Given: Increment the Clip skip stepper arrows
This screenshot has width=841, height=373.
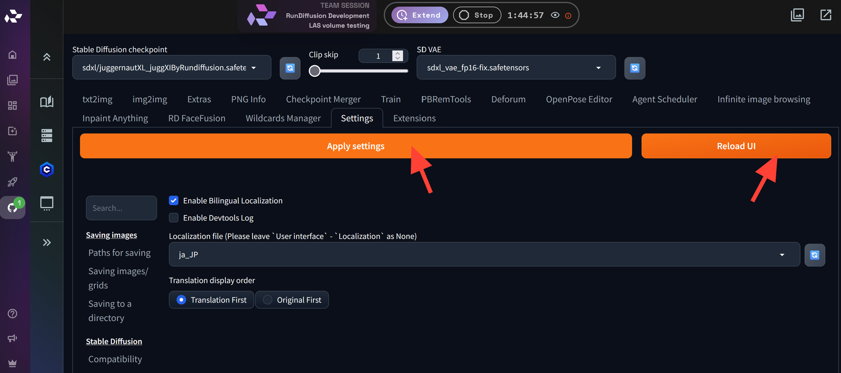Looking at the screenshot, I should pyautogui.click(x=397, y=53).
